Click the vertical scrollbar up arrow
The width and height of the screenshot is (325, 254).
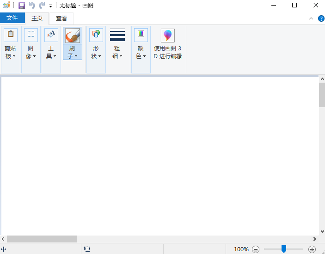[322, 79]
